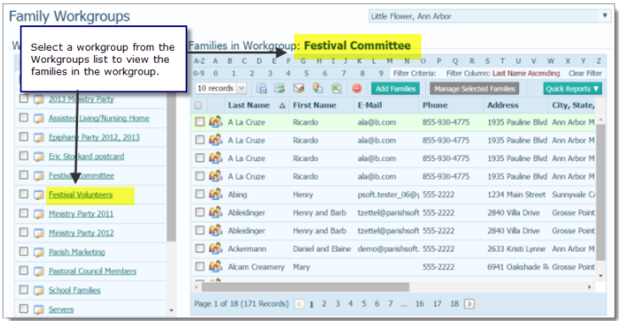Click the horizontal scrollbar under families grid
The width and height of the screenshot is (619, 321).
pos(305,287)
